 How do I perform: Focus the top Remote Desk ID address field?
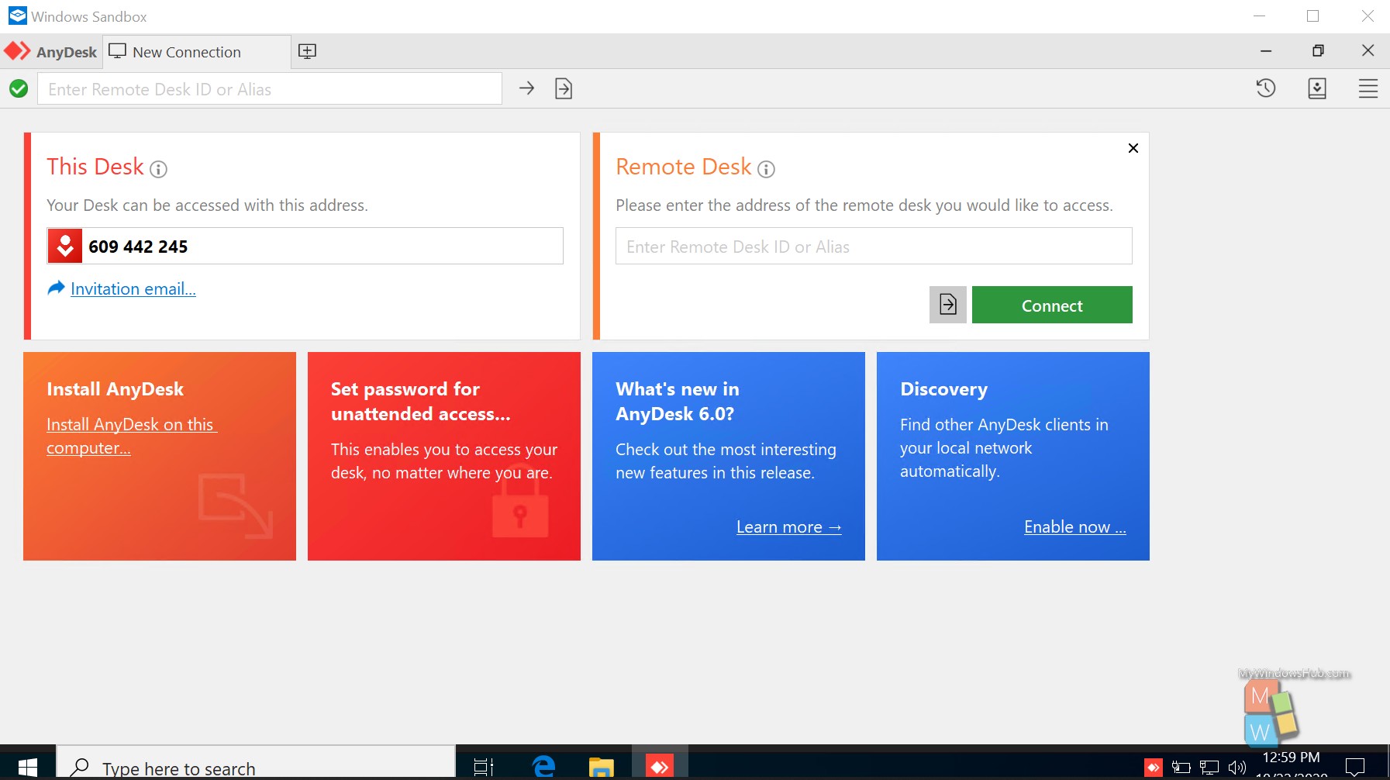tap(270, 88)
